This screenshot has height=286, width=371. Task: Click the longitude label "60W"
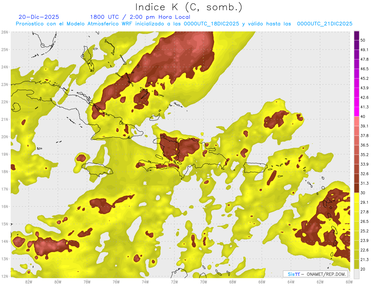[x=349, y=282]
